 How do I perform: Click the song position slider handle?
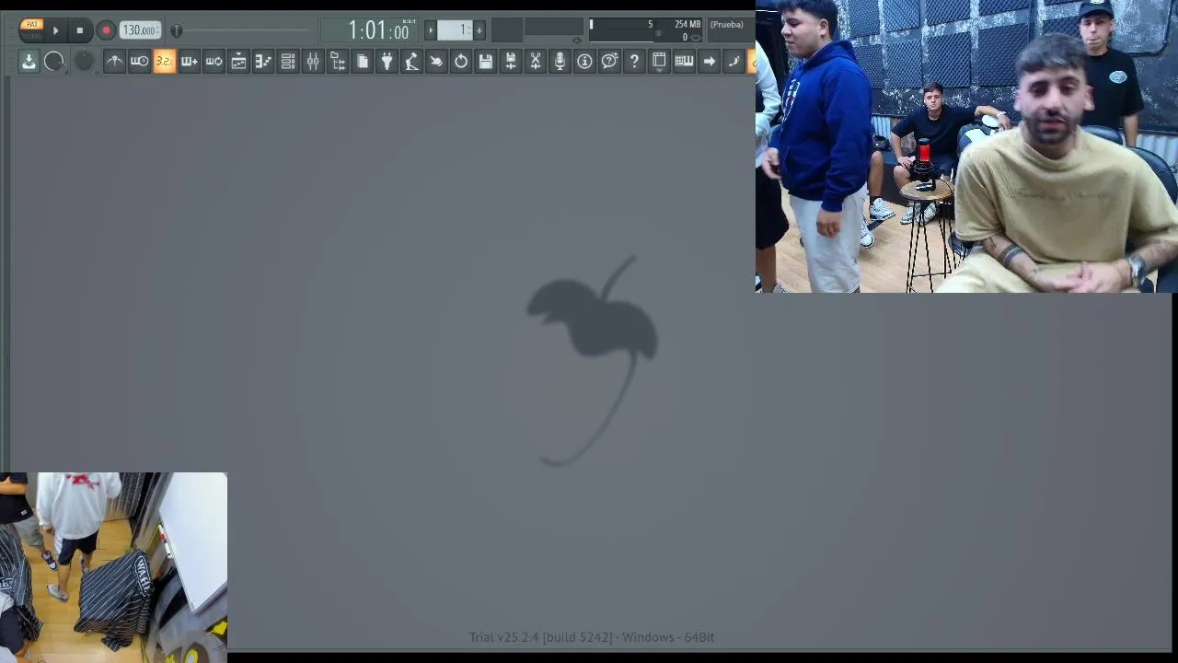177,30
